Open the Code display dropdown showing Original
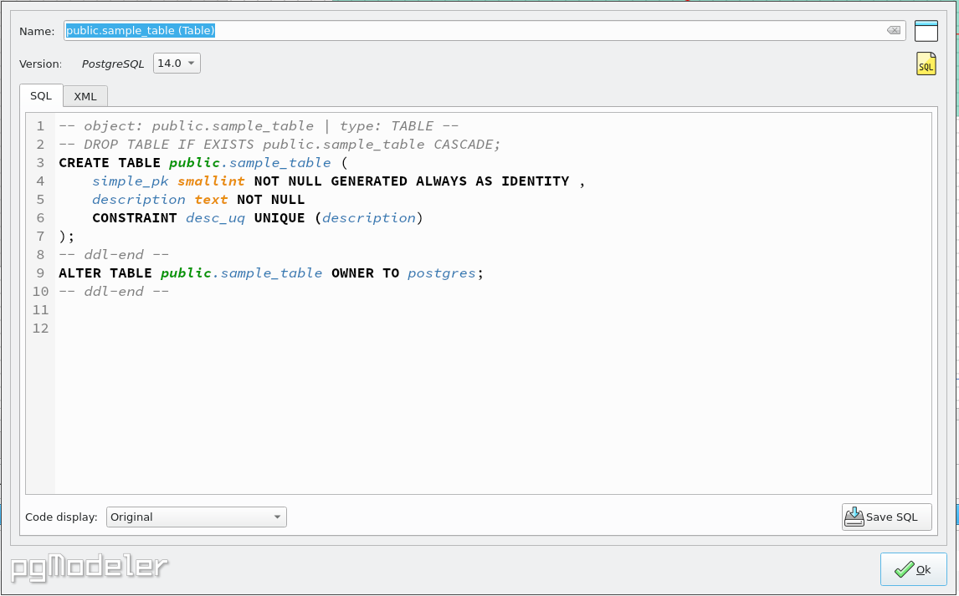Image resolution: width=959 pixels, height=596 pixels. tap(196, 517)
